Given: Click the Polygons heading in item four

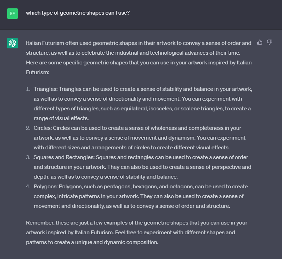Looking at the screenshot, I should pos(45,186).
